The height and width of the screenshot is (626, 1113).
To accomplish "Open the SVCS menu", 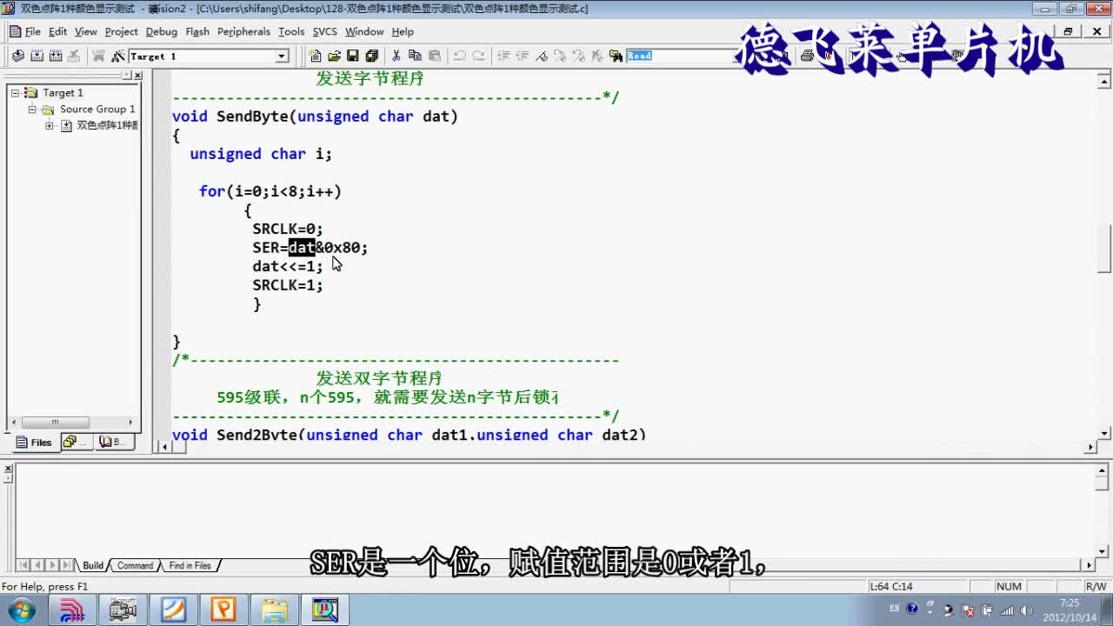I will point(325,31).
